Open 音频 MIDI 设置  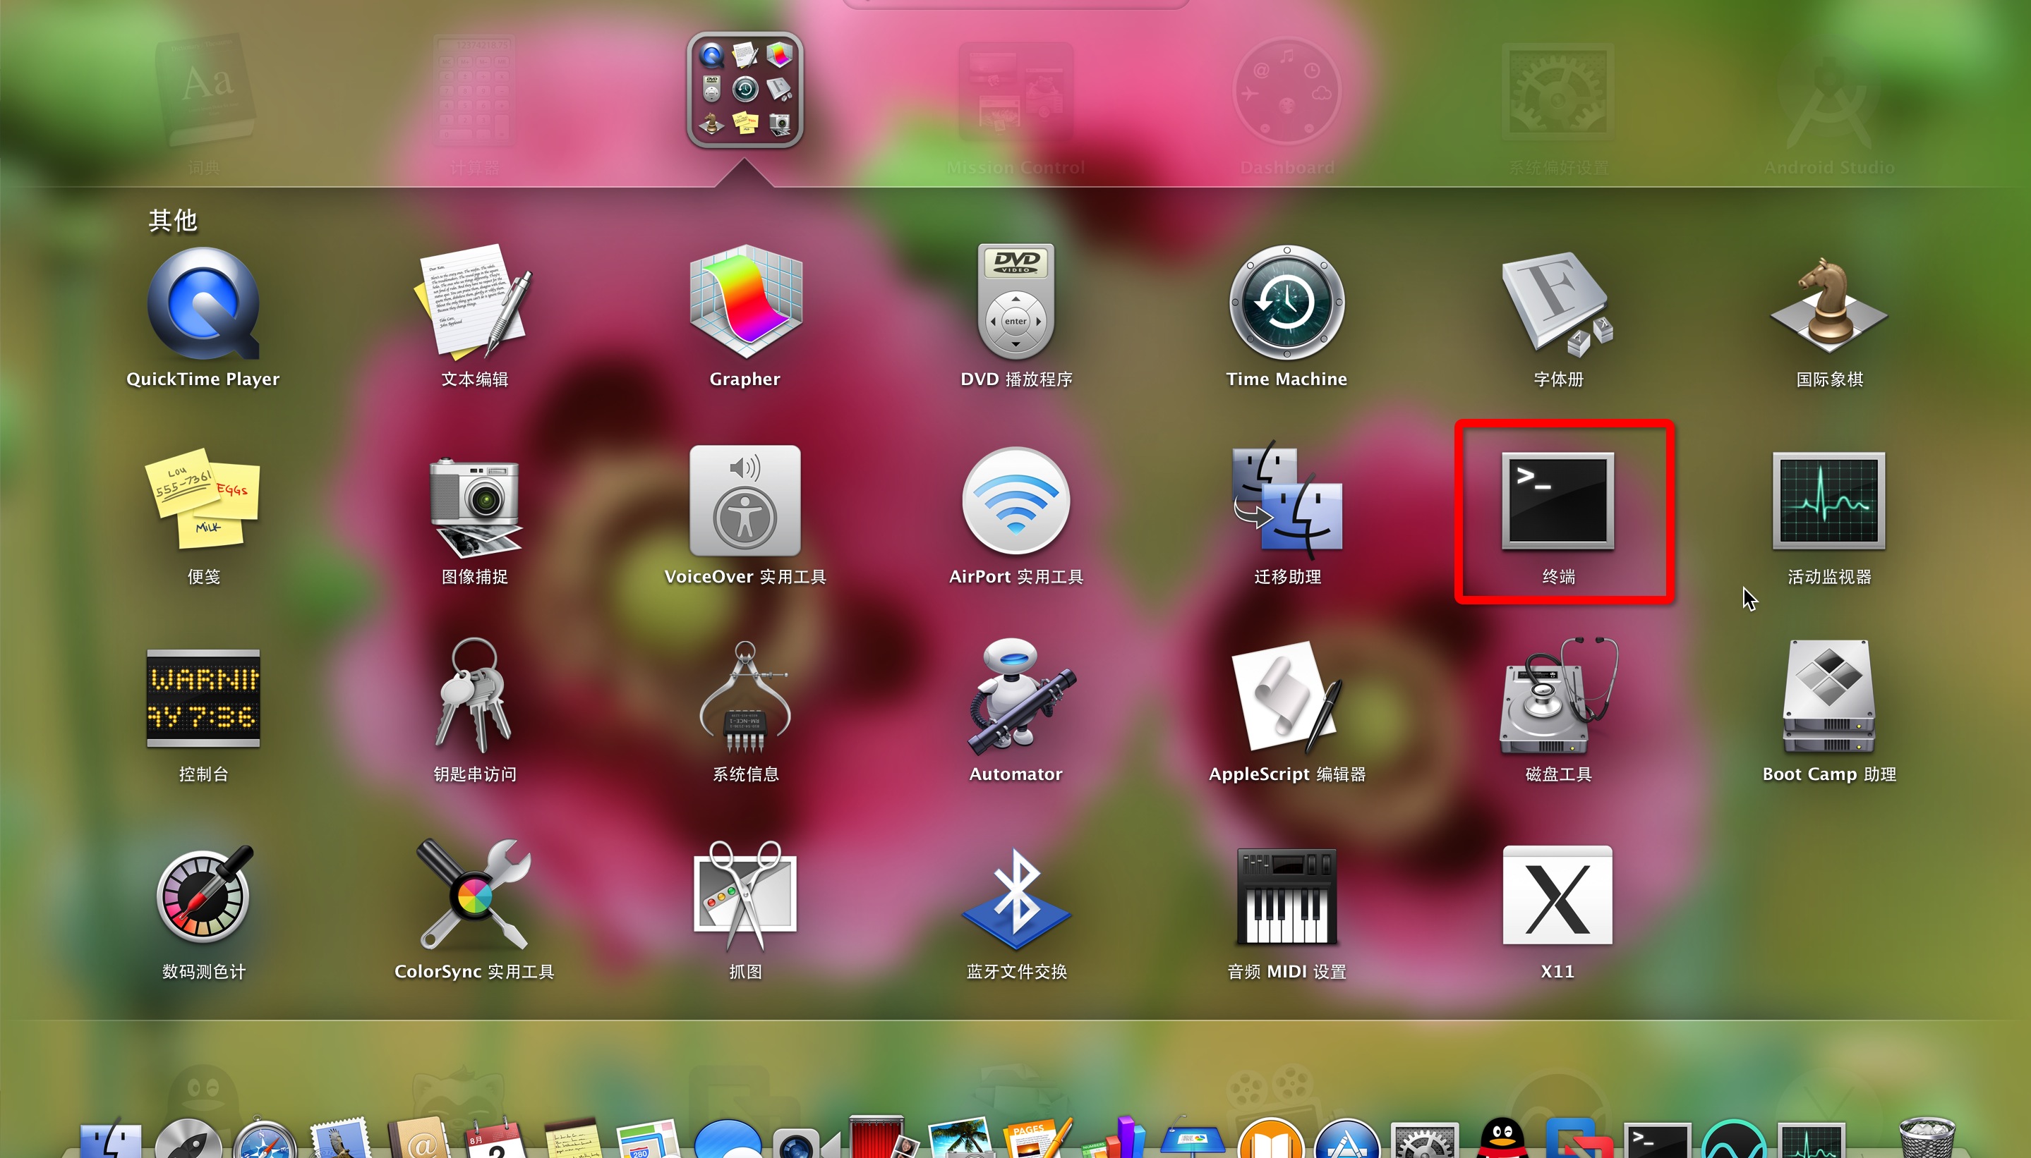pyautogui.click(x=1287, y=896)
